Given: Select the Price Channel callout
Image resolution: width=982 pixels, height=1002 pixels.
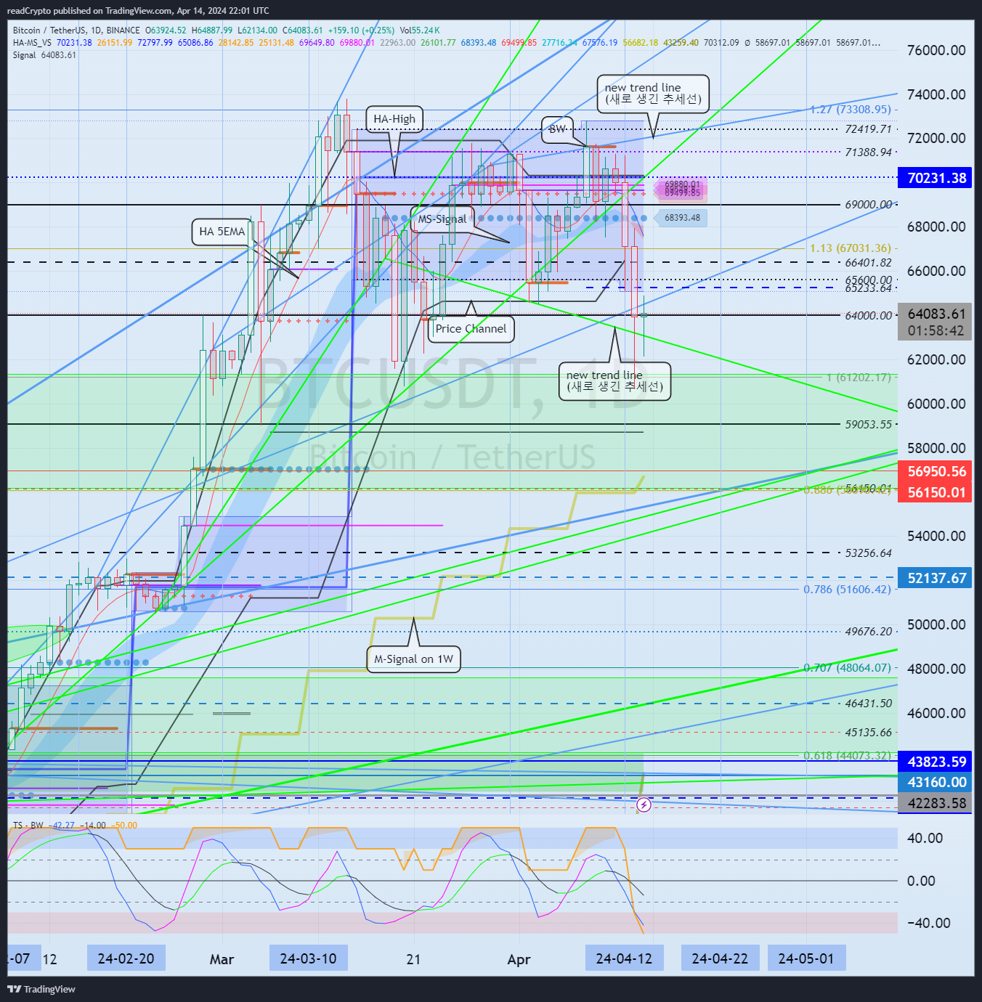Looking at the screenshot, I should click(x=471, y=329).
